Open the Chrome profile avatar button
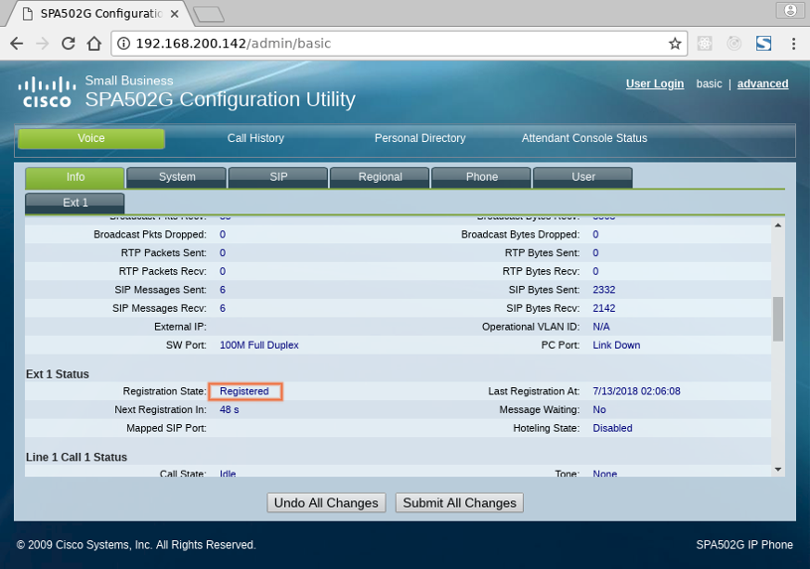810x569 pixels. point(790,10)
